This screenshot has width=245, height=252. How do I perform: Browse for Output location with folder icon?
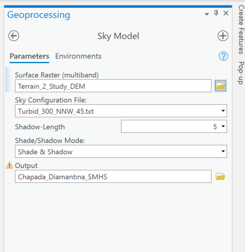click(221, 176)
